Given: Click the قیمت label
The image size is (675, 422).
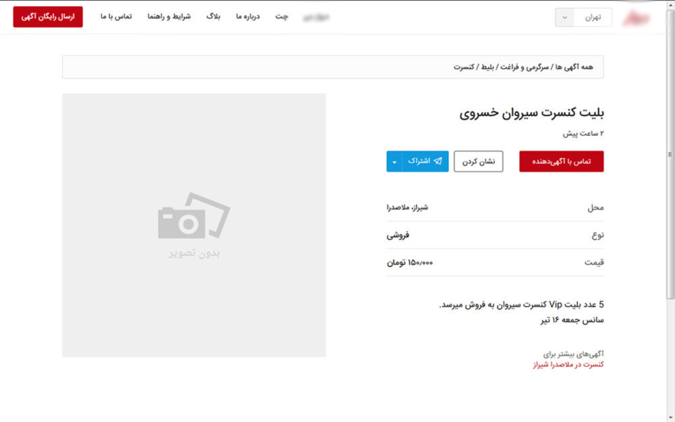Looking at the screenshot, I should [x=594, y=263].
